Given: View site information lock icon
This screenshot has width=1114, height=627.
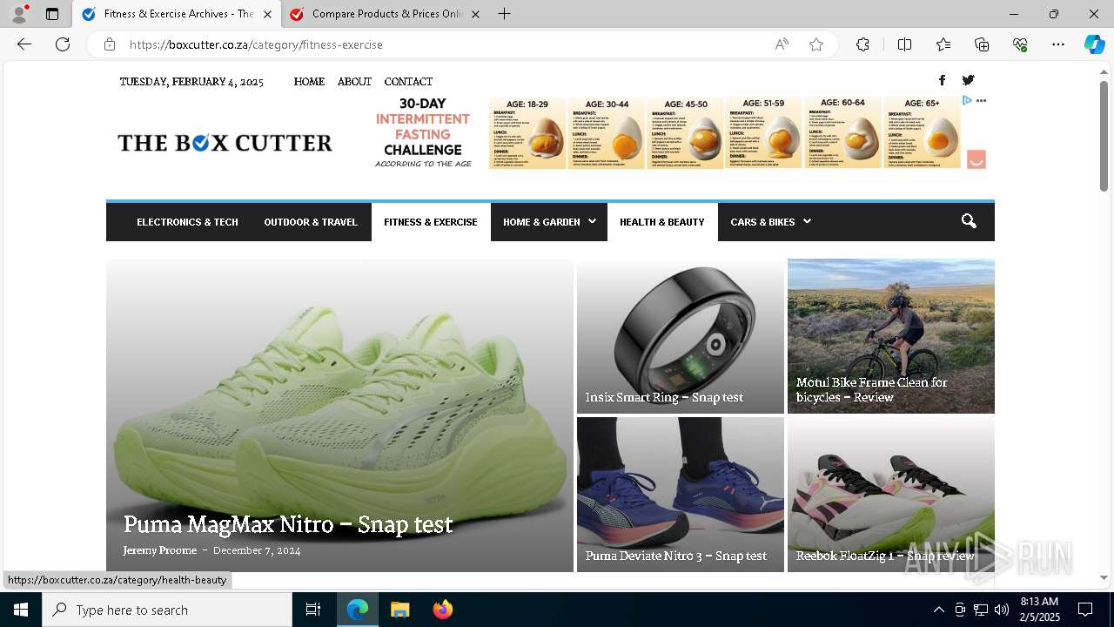Looking at the screenshot, I should tap(110, 44).
